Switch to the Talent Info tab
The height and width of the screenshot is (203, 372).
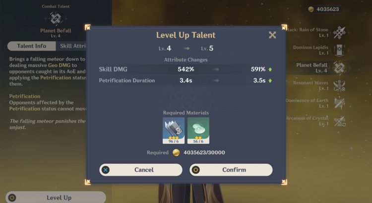[32, 46]
